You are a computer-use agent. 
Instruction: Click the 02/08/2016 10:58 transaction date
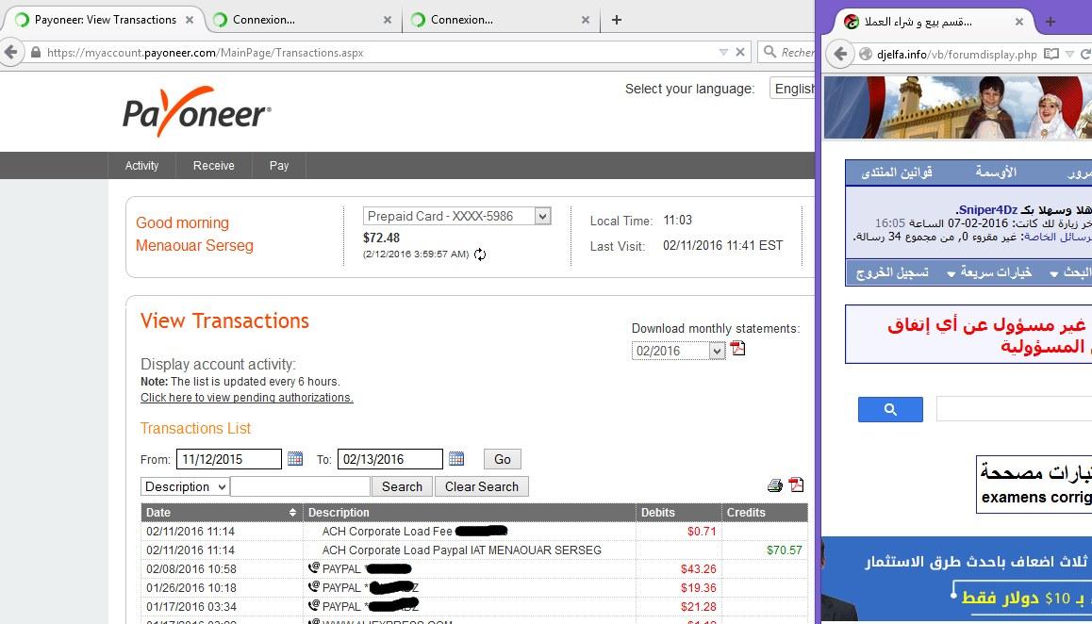tap(191, 569)
